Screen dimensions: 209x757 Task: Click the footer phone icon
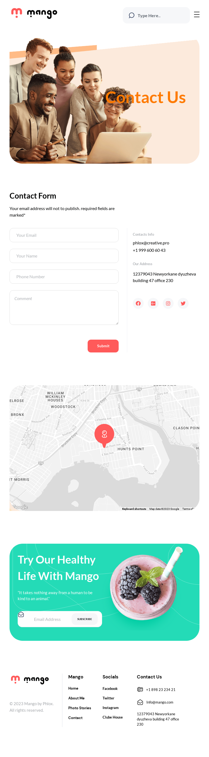140,689
